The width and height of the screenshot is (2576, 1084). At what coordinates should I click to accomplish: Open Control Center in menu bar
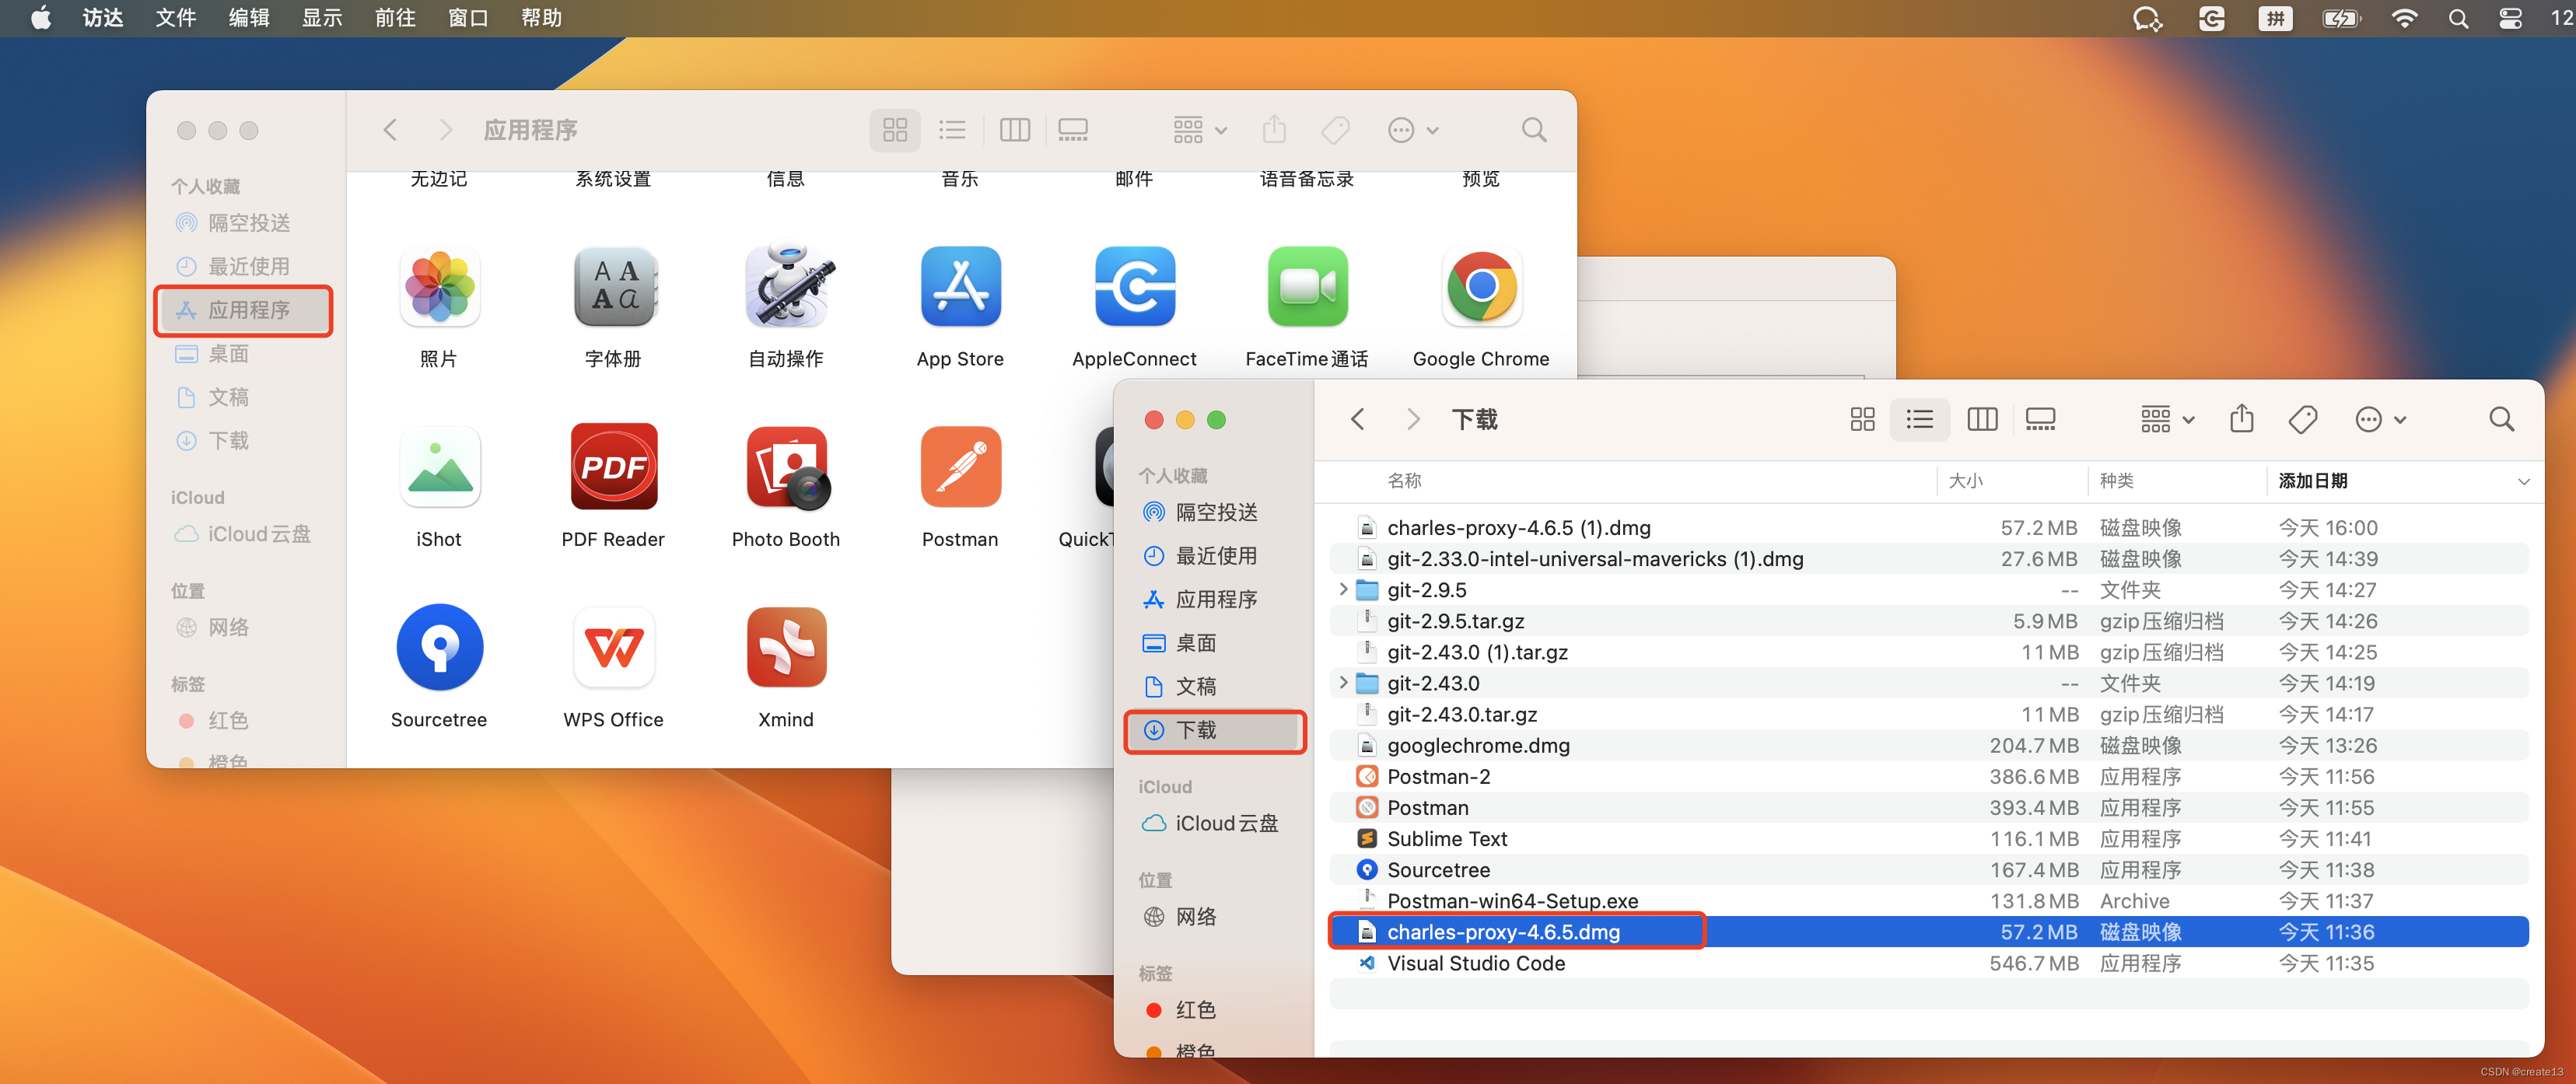pyautogui.click(x=2511, y=18)
